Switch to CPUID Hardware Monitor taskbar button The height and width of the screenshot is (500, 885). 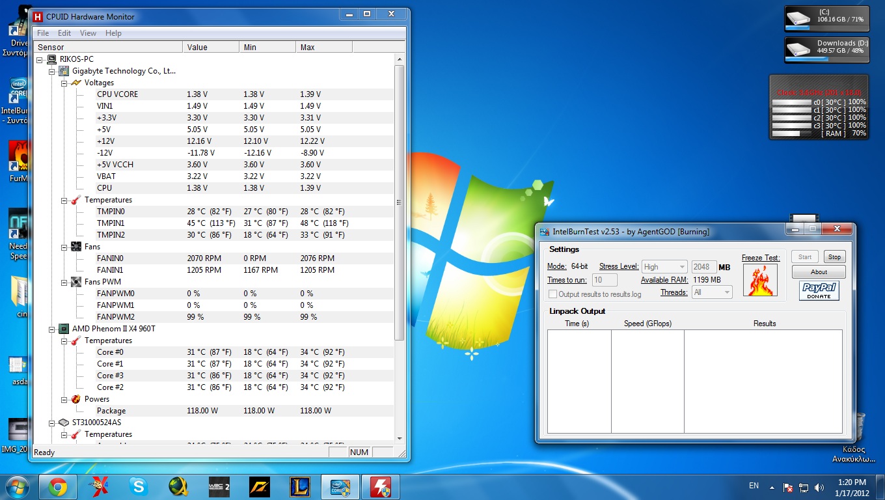click(380, 487)
